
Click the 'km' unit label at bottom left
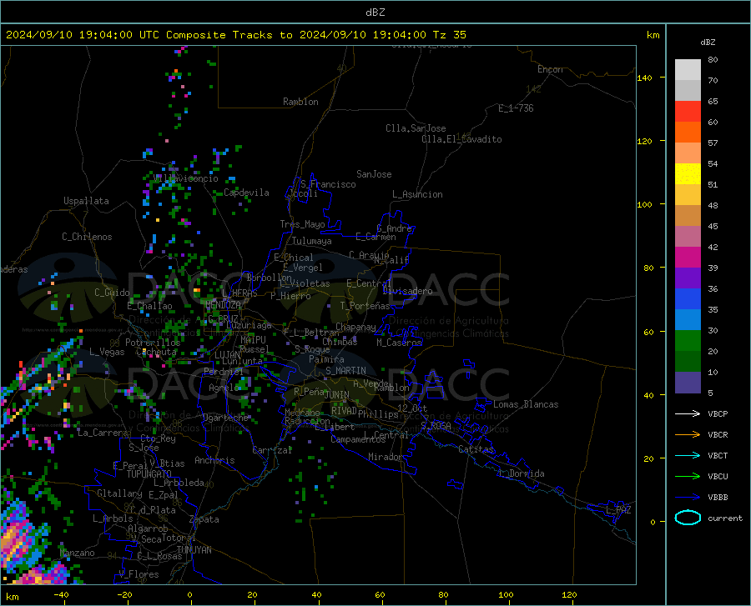pyautogui.click(x=12, y=597)
